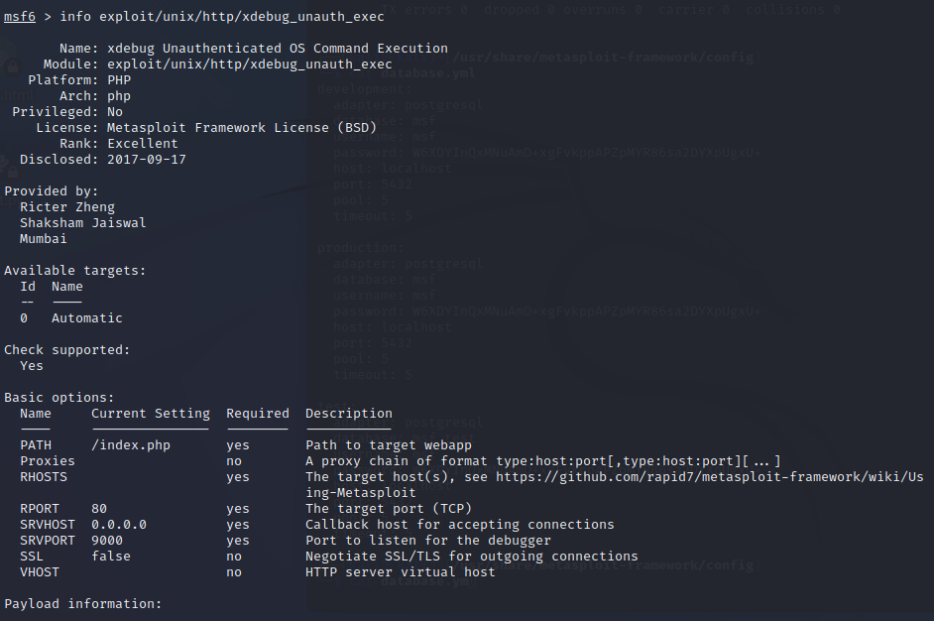Screen dimensions: 934x621
Task: Click the Required column header
Action: tap(258, 414)
